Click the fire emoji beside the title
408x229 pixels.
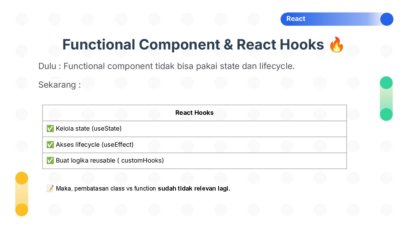(337, 45)
